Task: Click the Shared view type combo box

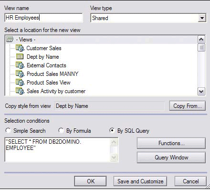Action: 148,18
